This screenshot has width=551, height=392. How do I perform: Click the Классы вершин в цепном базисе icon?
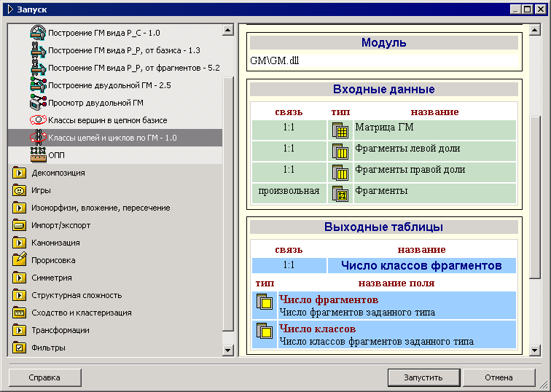[38, 120]
